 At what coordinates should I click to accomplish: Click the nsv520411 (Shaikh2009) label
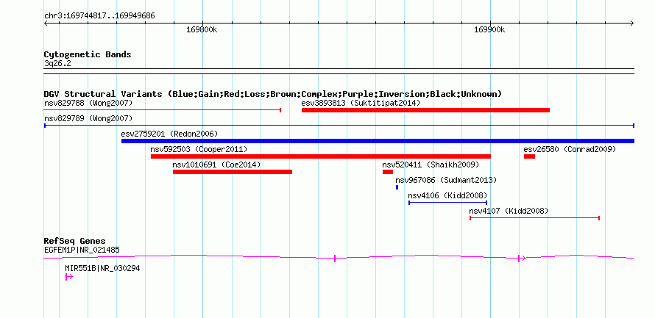(x=431, y=165)
